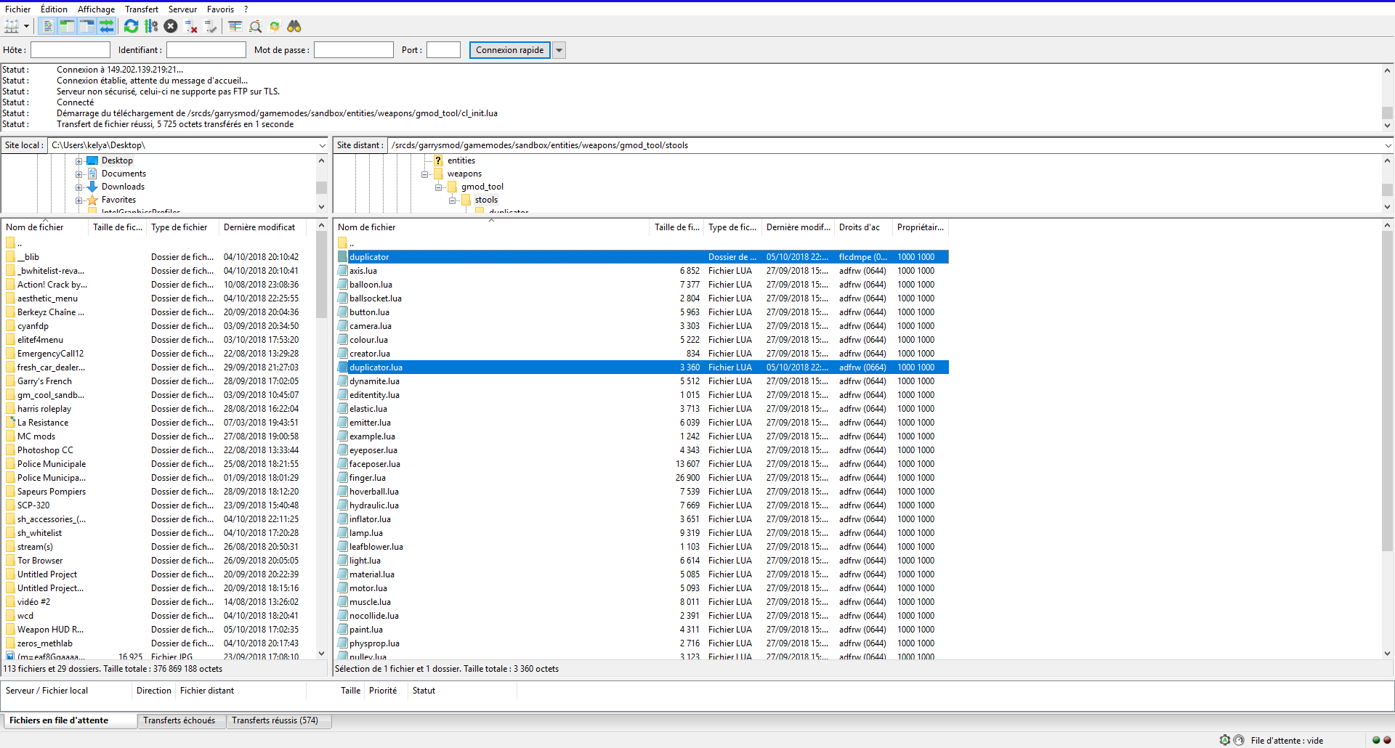Open the Transfert menu
Screen dimensions: 1395x748
point(141,9)
